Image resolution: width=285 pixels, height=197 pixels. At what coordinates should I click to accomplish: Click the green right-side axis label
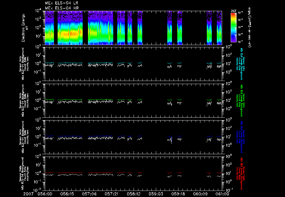click(x=240, y=100)
